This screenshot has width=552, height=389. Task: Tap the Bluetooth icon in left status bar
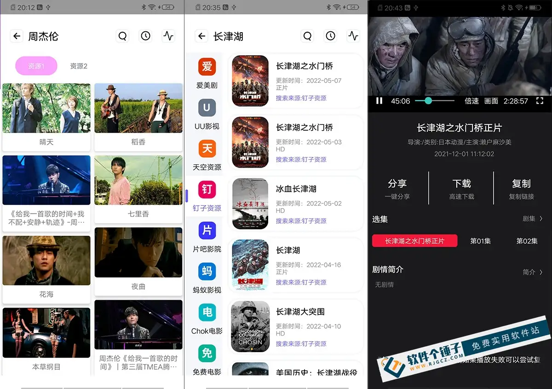pos(144,7)
